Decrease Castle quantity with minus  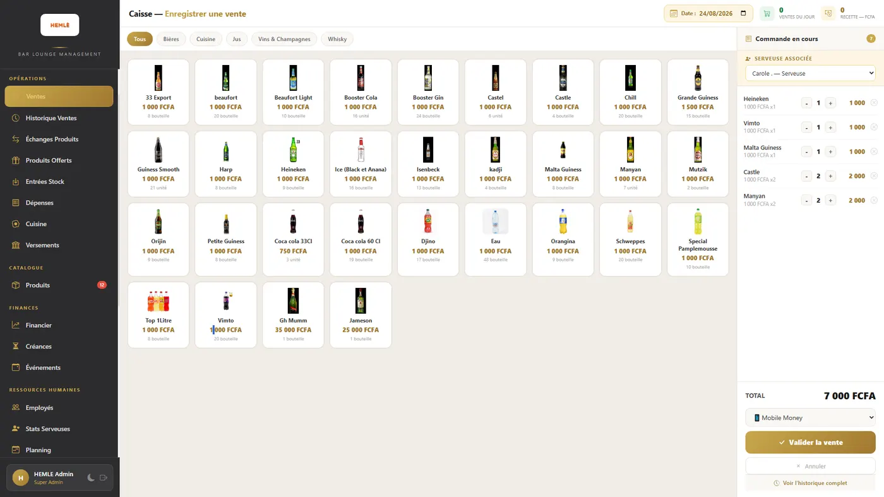(806, 176)
